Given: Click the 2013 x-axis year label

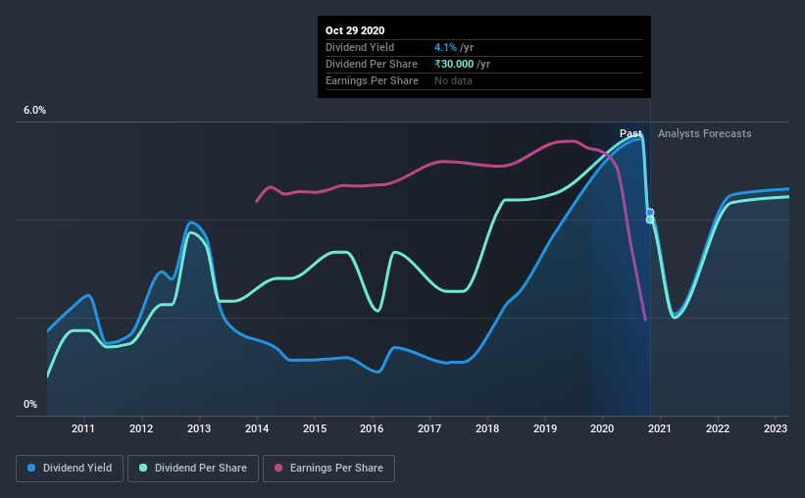Looking at the screenshot, I should pos(199,428).
